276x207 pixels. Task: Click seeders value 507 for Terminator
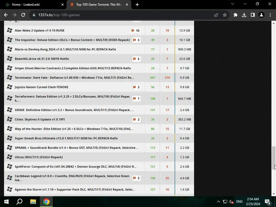point(153,78)
